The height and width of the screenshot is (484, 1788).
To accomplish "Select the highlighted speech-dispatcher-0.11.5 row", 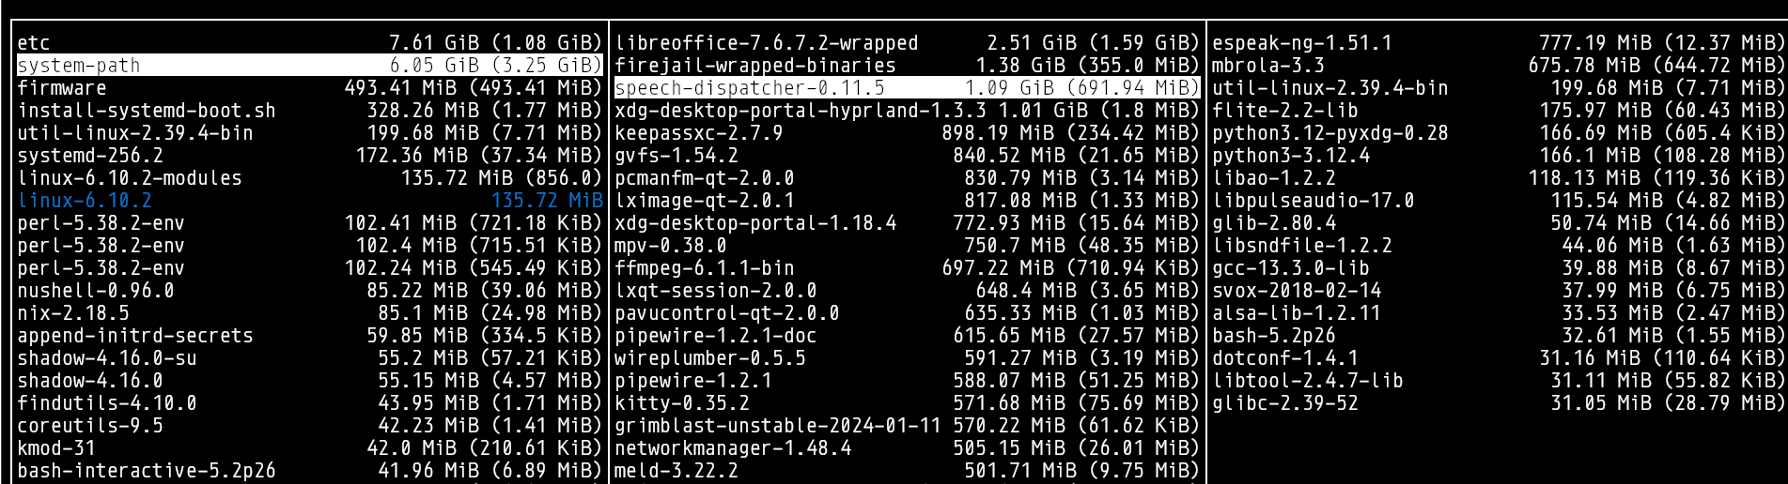I will click(x=750, y=88).
